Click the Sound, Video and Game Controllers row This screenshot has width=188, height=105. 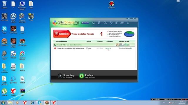[x=94, y=45]
